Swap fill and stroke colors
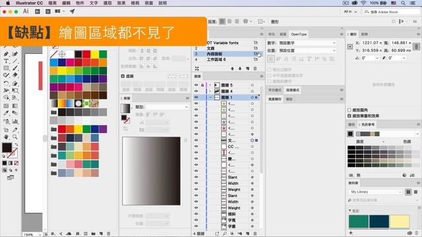Image resolution: width=422 pixels, height=237 pixels. pyautogui.click(x=16, y=145)
